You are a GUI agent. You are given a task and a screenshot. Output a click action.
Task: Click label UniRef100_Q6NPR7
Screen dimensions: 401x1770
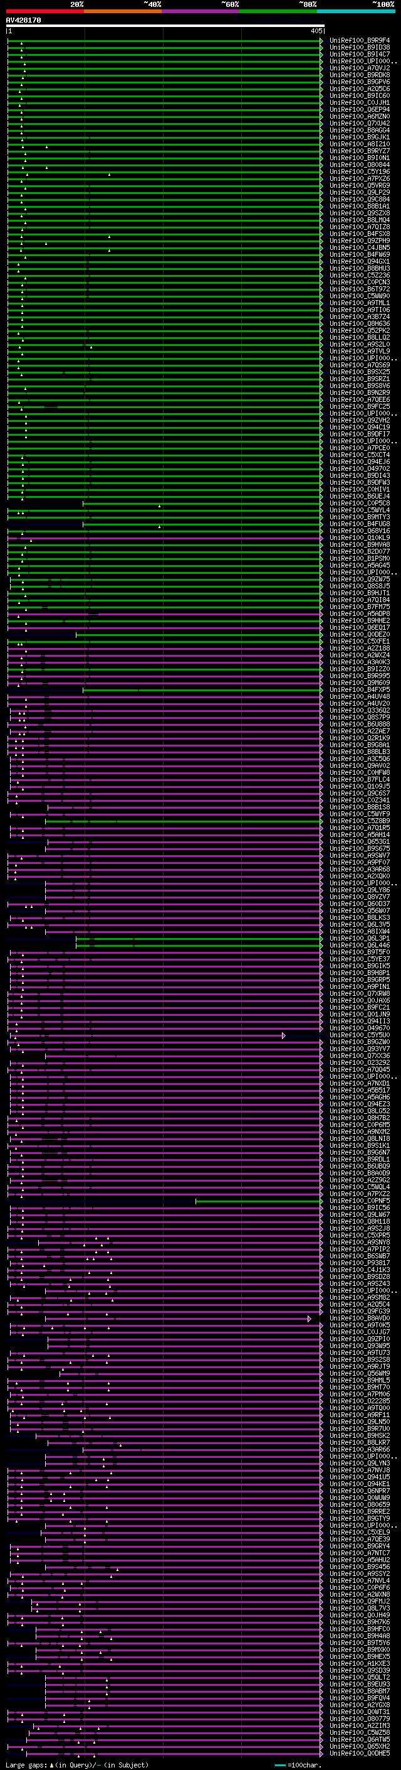[x=360, y=1491]
